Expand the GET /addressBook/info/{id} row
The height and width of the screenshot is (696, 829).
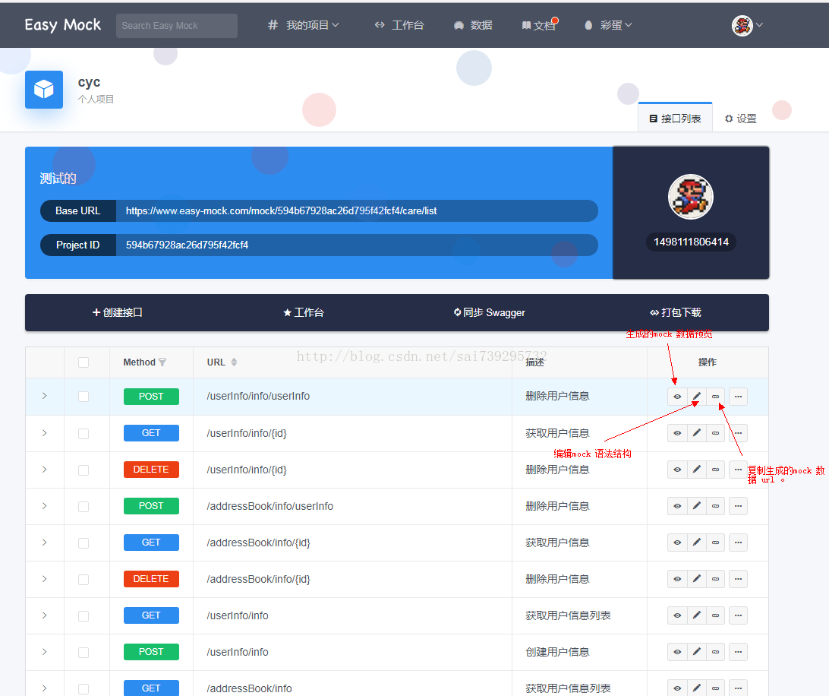tap(44, 543)
